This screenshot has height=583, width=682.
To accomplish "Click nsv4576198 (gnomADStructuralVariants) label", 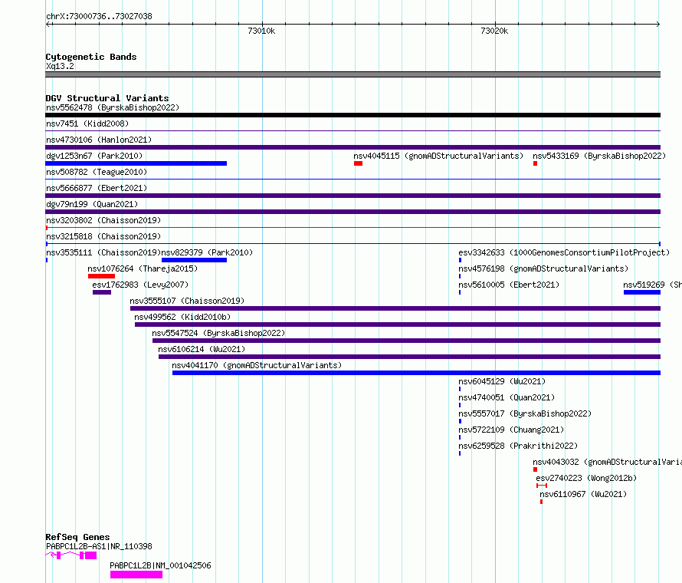I will coord(543,268).
